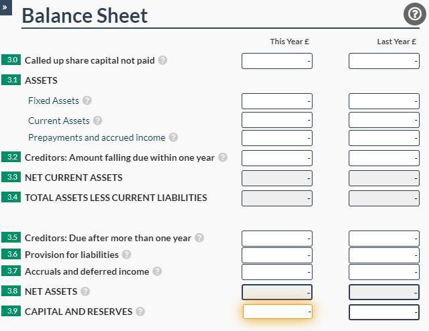429x331 pixels.
Task: Select This Year Provision for liabilities field
Action: [277, 255]
